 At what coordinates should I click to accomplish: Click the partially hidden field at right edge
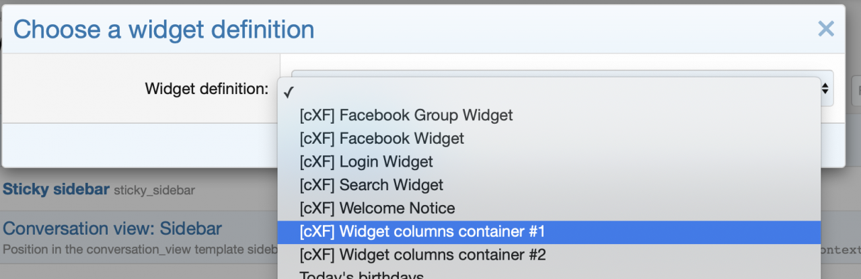(x=856, y=90)
